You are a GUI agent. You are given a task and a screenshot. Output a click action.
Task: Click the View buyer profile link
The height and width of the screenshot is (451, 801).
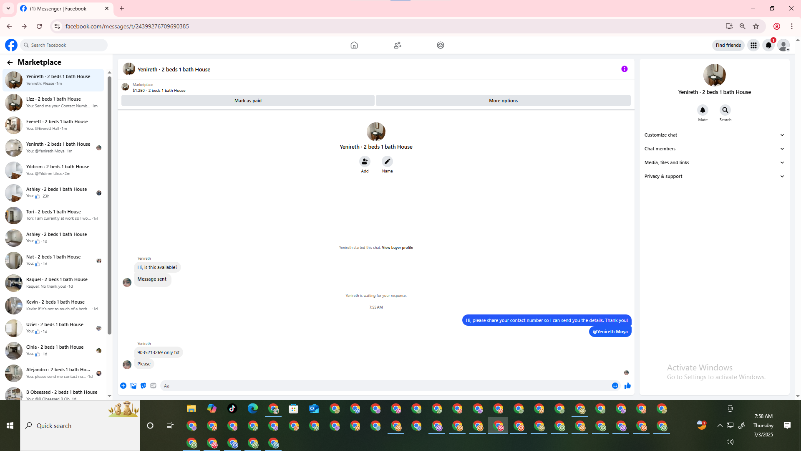coord(397,248)
